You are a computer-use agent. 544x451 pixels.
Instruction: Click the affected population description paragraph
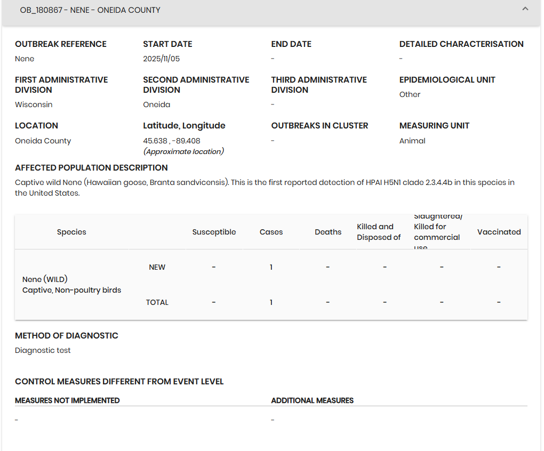[265, 188]
